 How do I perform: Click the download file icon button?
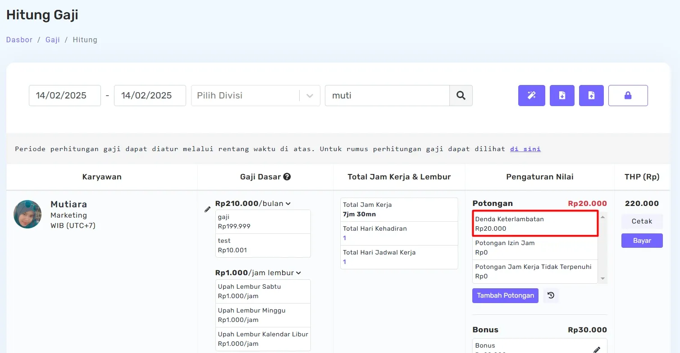(x=562, y=95)
